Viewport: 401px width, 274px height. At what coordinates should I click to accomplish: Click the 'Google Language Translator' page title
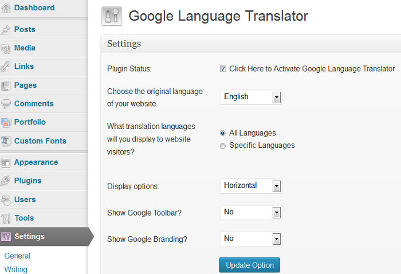(218, 16)
